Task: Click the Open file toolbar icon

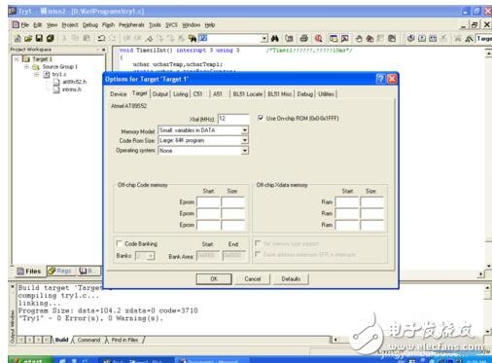Action: (28, 38)
